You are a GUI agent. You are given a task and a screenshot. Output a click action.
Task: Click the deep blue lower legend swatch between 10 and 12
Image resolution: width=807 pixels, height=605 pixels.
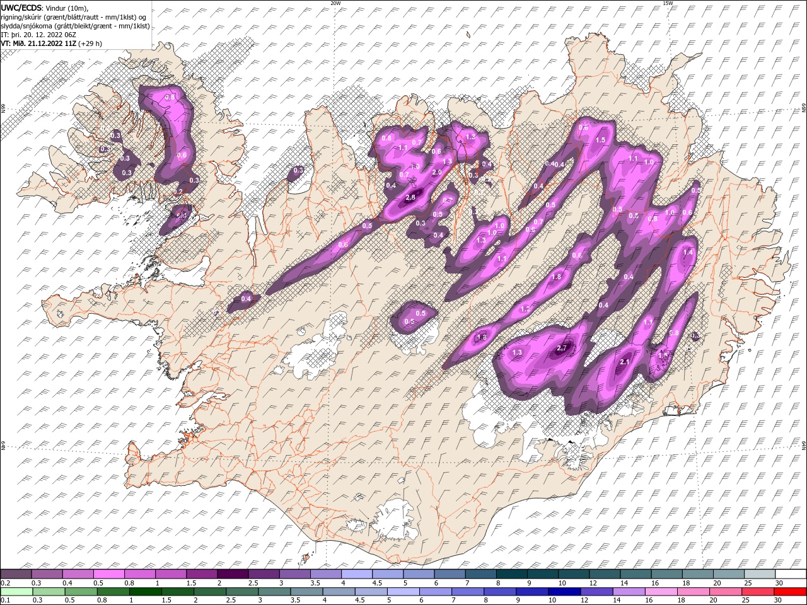point(564,592)
